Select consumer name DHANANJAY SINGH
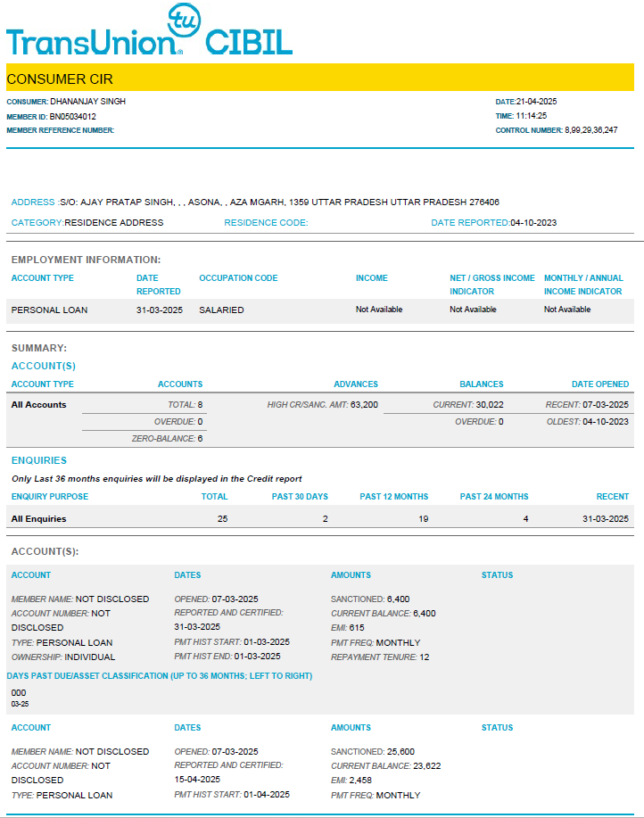Viewport: 644px width, 818px height. [x=87, y=101]
